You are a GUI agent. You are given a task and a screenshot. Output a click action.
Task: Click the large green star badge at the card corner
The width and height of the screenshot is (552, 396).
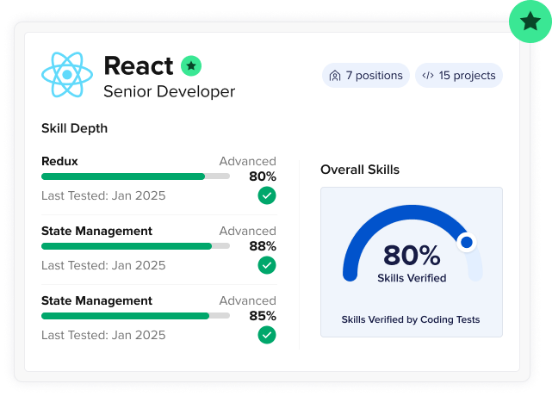click(x=530, y=22)
